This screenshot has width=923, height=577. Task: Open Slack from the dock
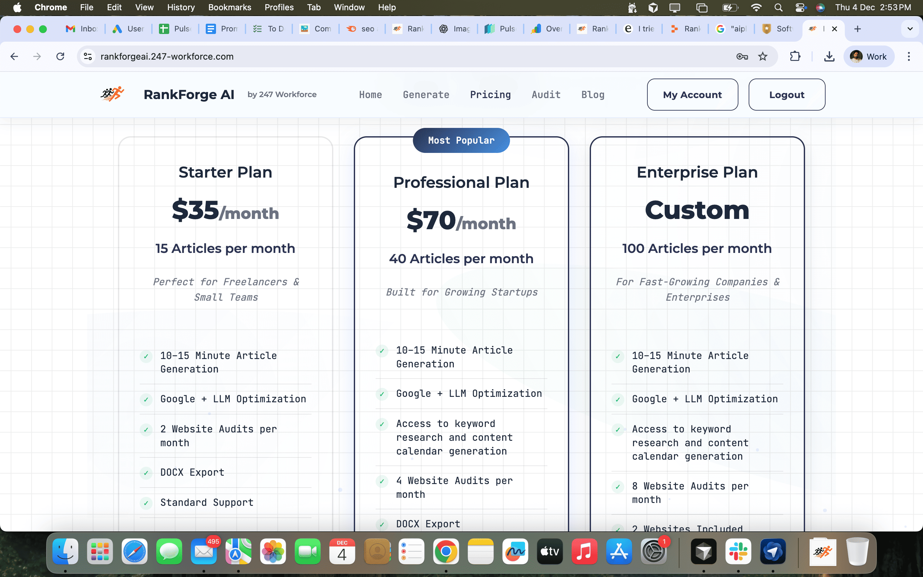point(738,551)
